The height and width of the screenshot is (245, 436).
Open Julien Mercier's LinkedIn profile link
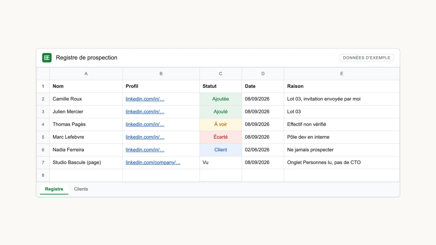[x=145, y=112]
